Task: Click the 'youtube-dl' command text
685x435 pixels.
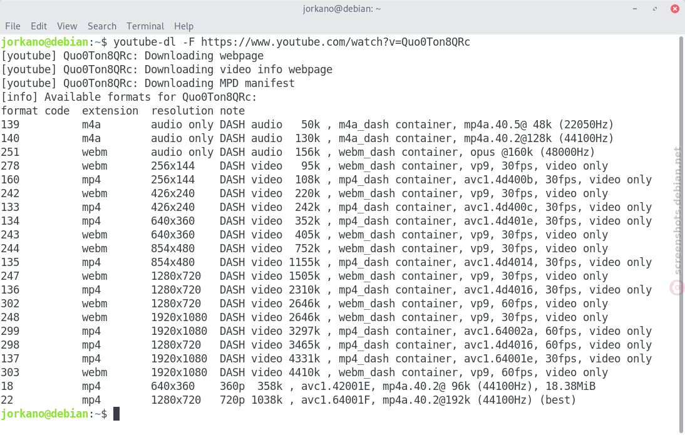Action: click(x=145, y=42)
